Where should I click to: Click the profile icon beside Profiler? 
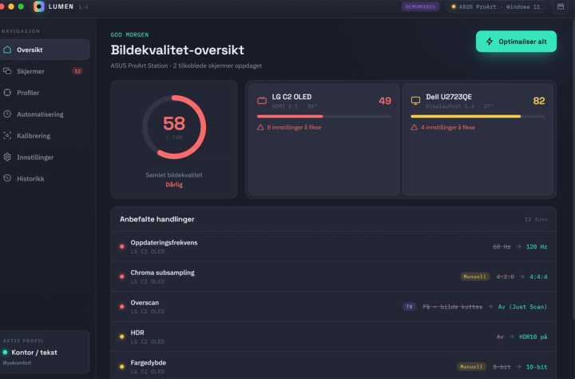coord(7,93)
